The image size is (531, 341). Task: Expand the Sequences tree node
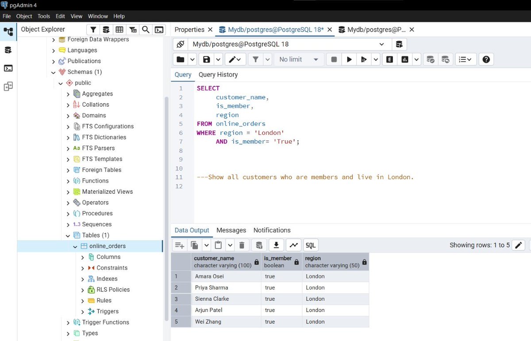[68, 224]
